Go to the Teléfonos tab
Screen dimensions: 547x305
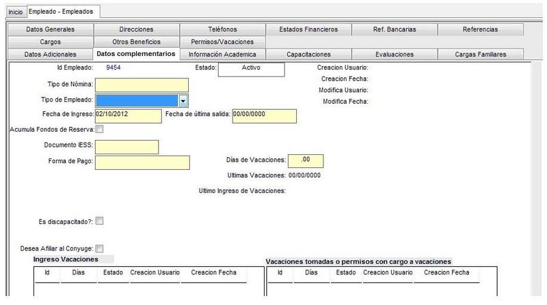tap(222, 29)
